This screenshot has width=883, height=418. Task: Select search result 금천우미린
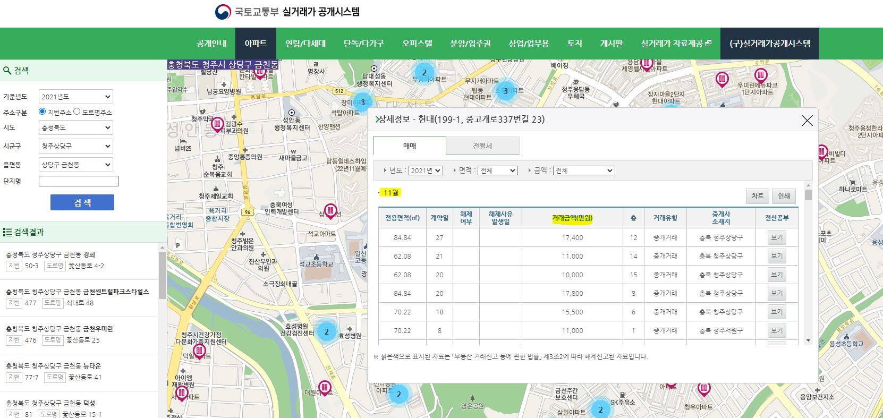(79, 335)
